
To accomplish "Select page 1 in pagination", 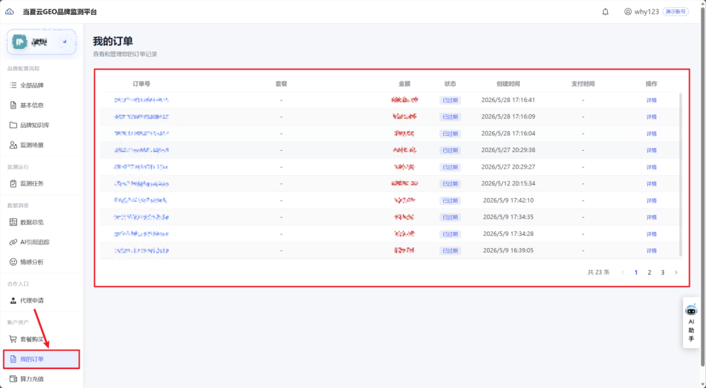I will tap(636, 272).
